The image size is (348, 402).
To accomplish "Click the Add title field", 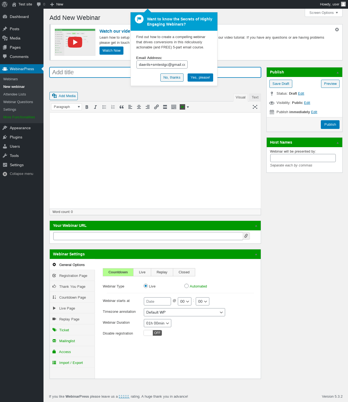I will pyautogui.click(x=155, y=72).
